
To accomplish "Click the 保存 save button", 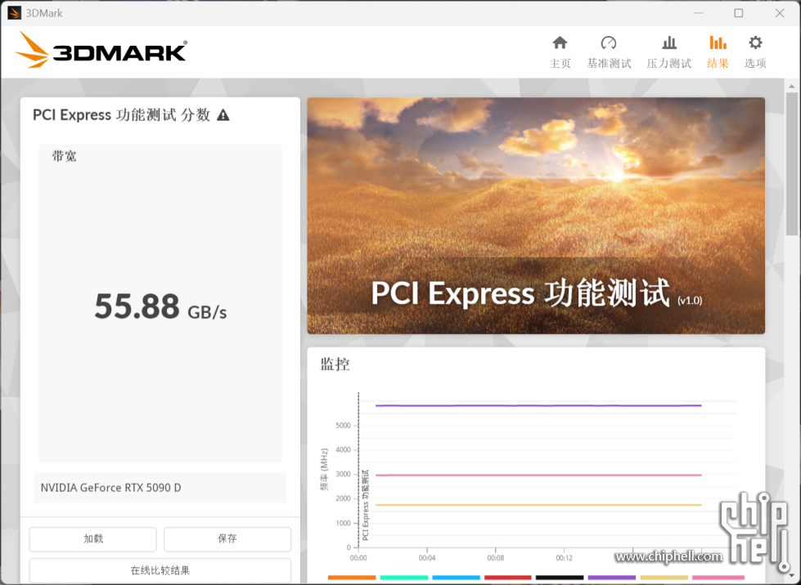I will point(227,538).
